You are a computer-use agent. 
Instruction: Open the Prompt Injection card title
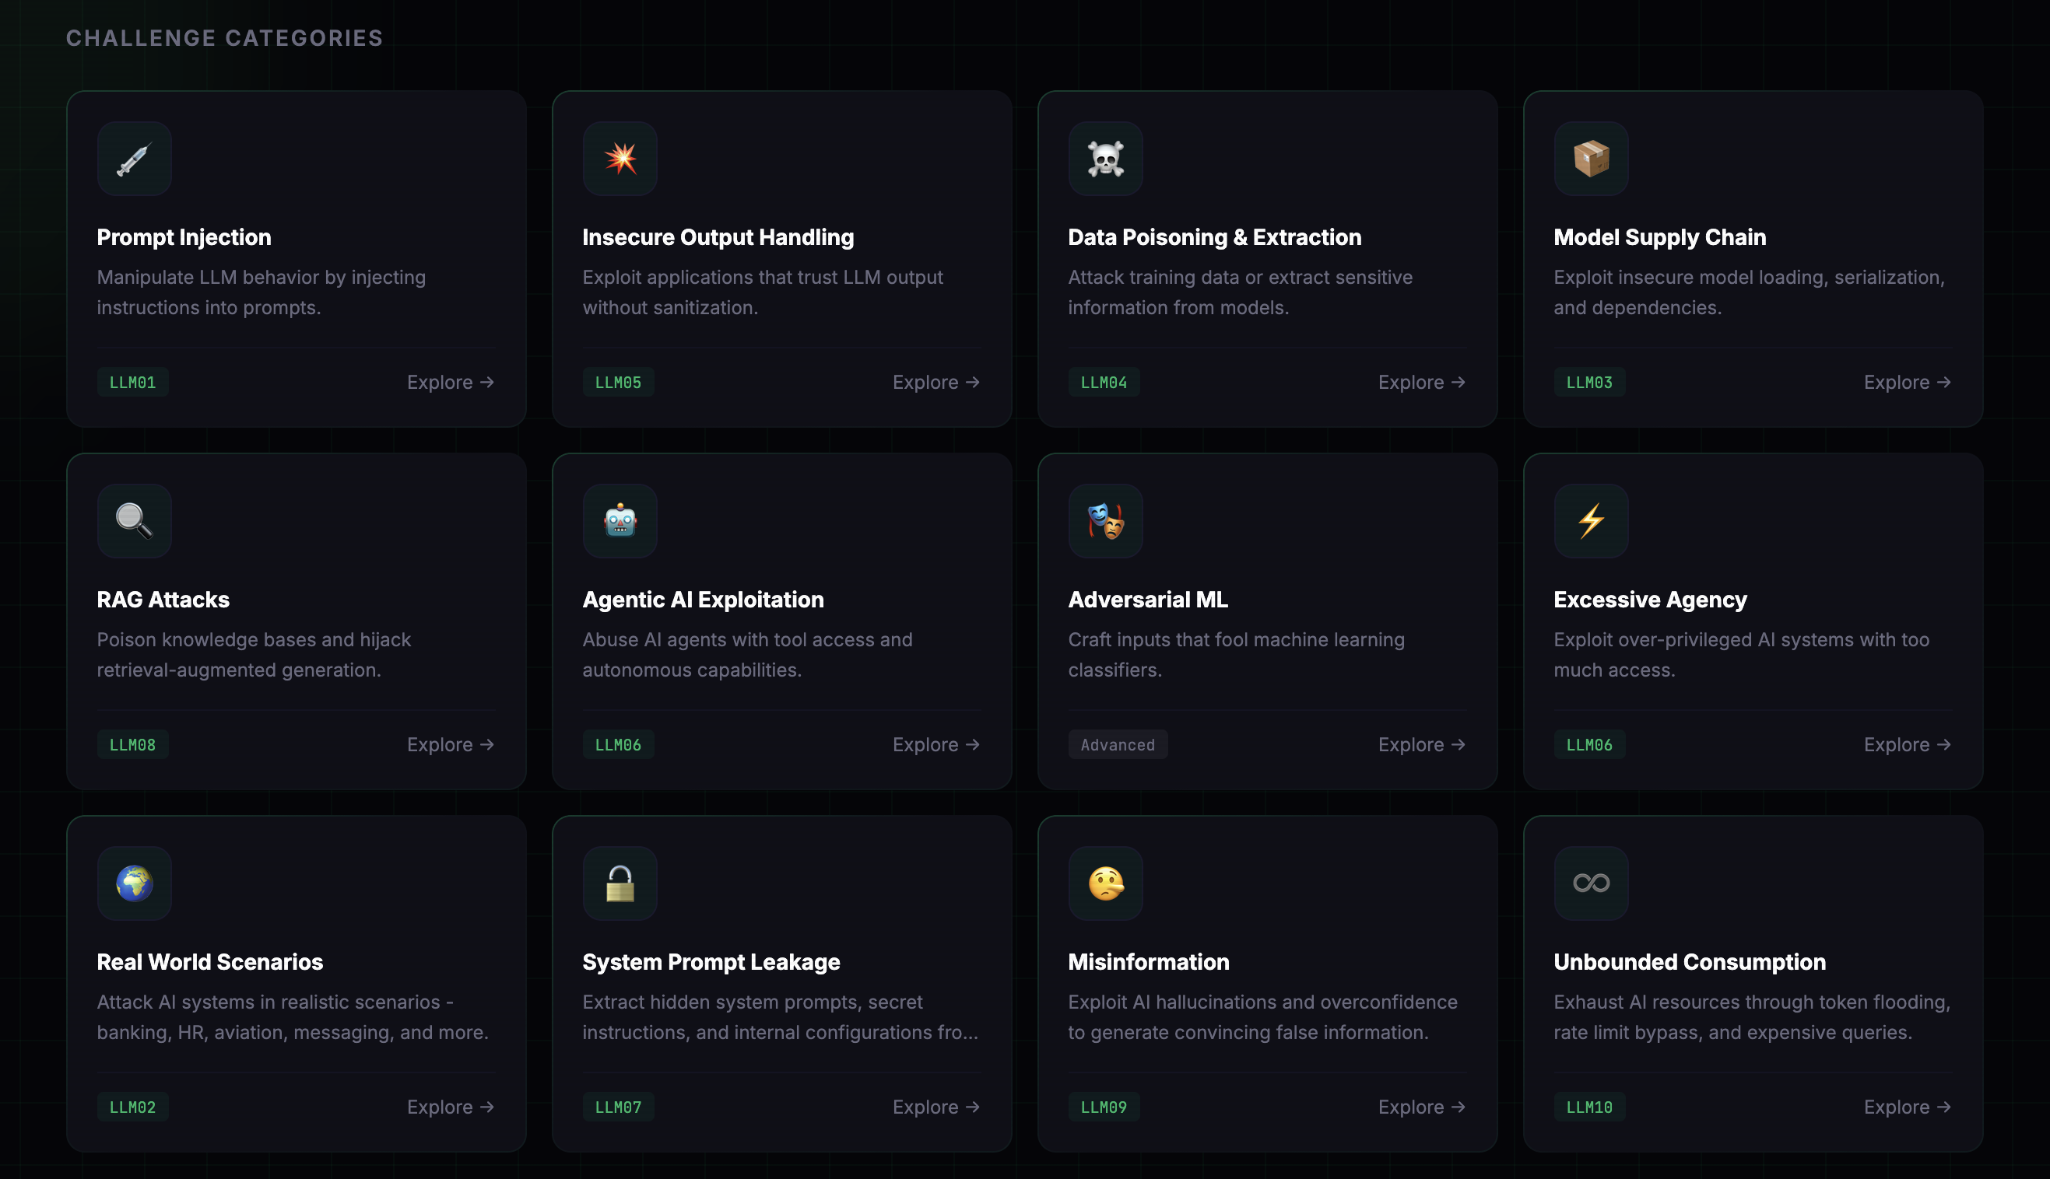[184, 237]
